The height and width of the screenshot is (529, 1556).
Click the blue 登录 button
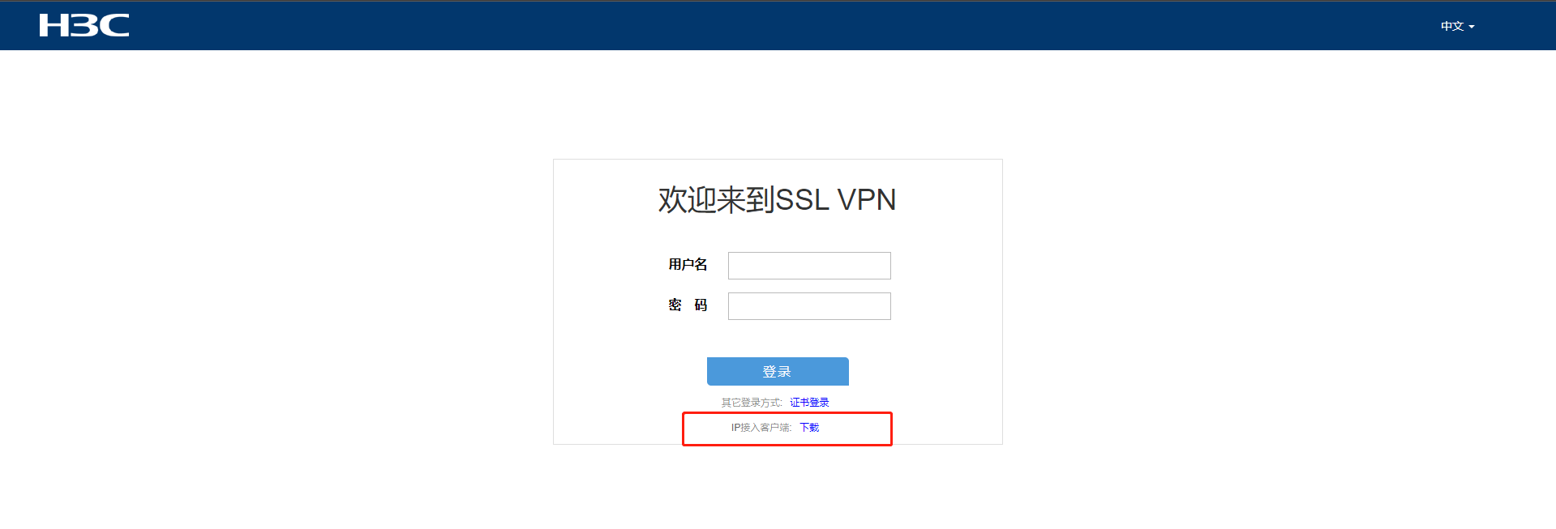click(x=778, y=371)
